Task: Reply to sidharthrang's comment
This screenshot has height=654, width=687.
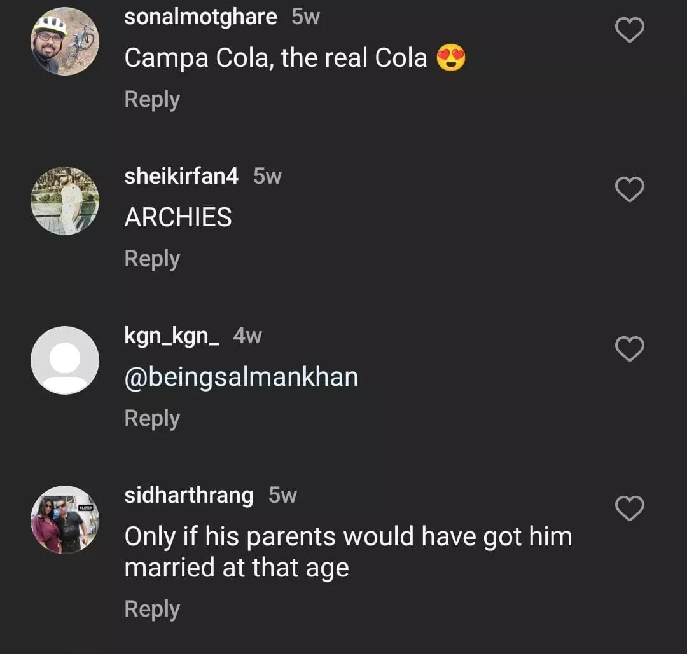Action: (x=152, y=610)
